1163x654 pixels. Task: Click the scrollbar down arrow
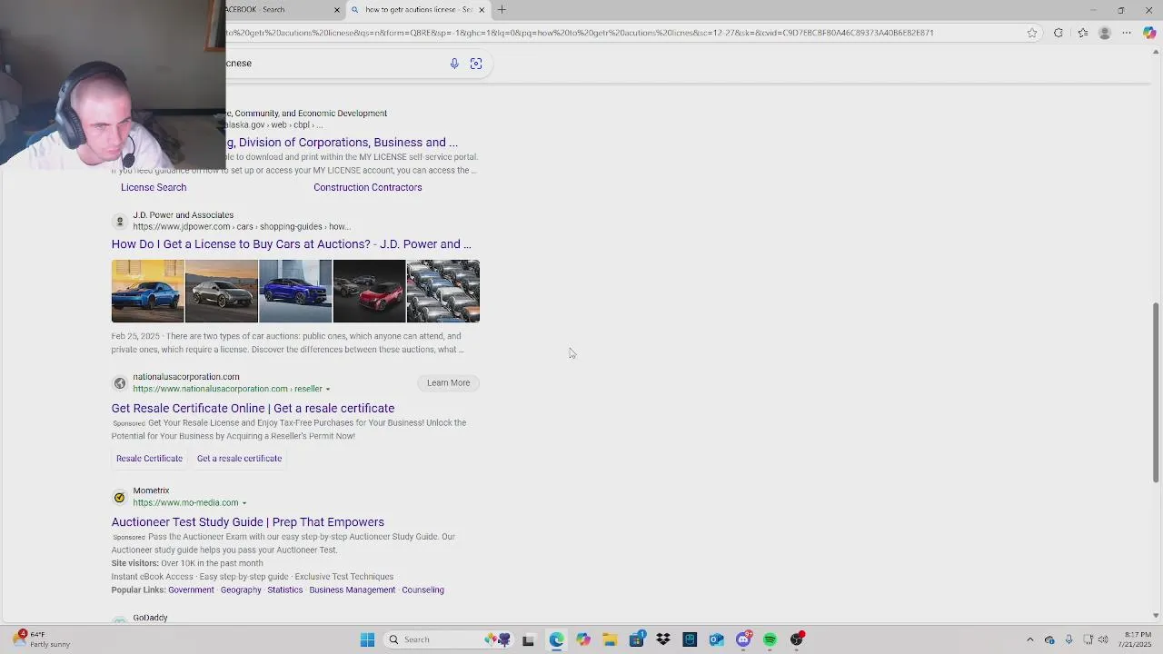click(x=1156, y=615)
